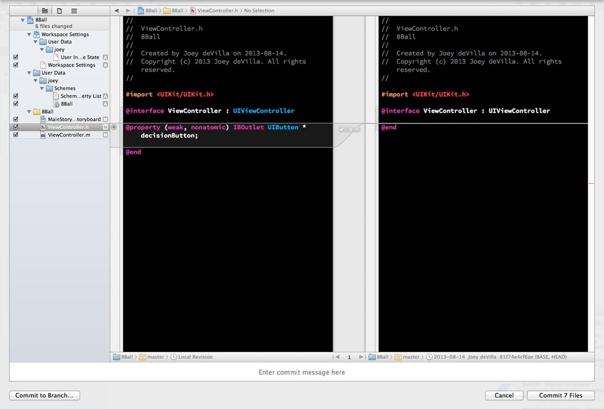Click the master branch breadcrumb under the right pane
Viewport: 604px width, 409px height.
407,357
